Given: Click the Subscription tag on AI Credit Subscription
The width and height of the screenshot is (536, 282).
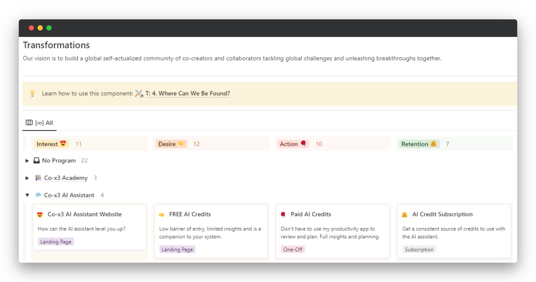Looking at the screenshot, I should [419, 249].
